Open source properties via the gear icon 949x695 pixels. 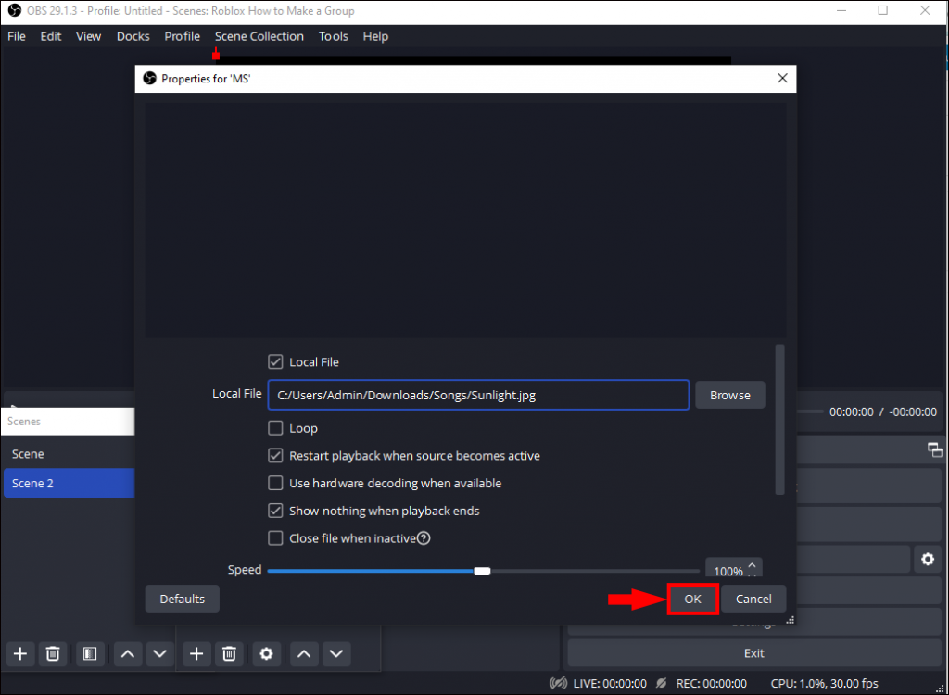pyautogui.click(x=266, y=653)
